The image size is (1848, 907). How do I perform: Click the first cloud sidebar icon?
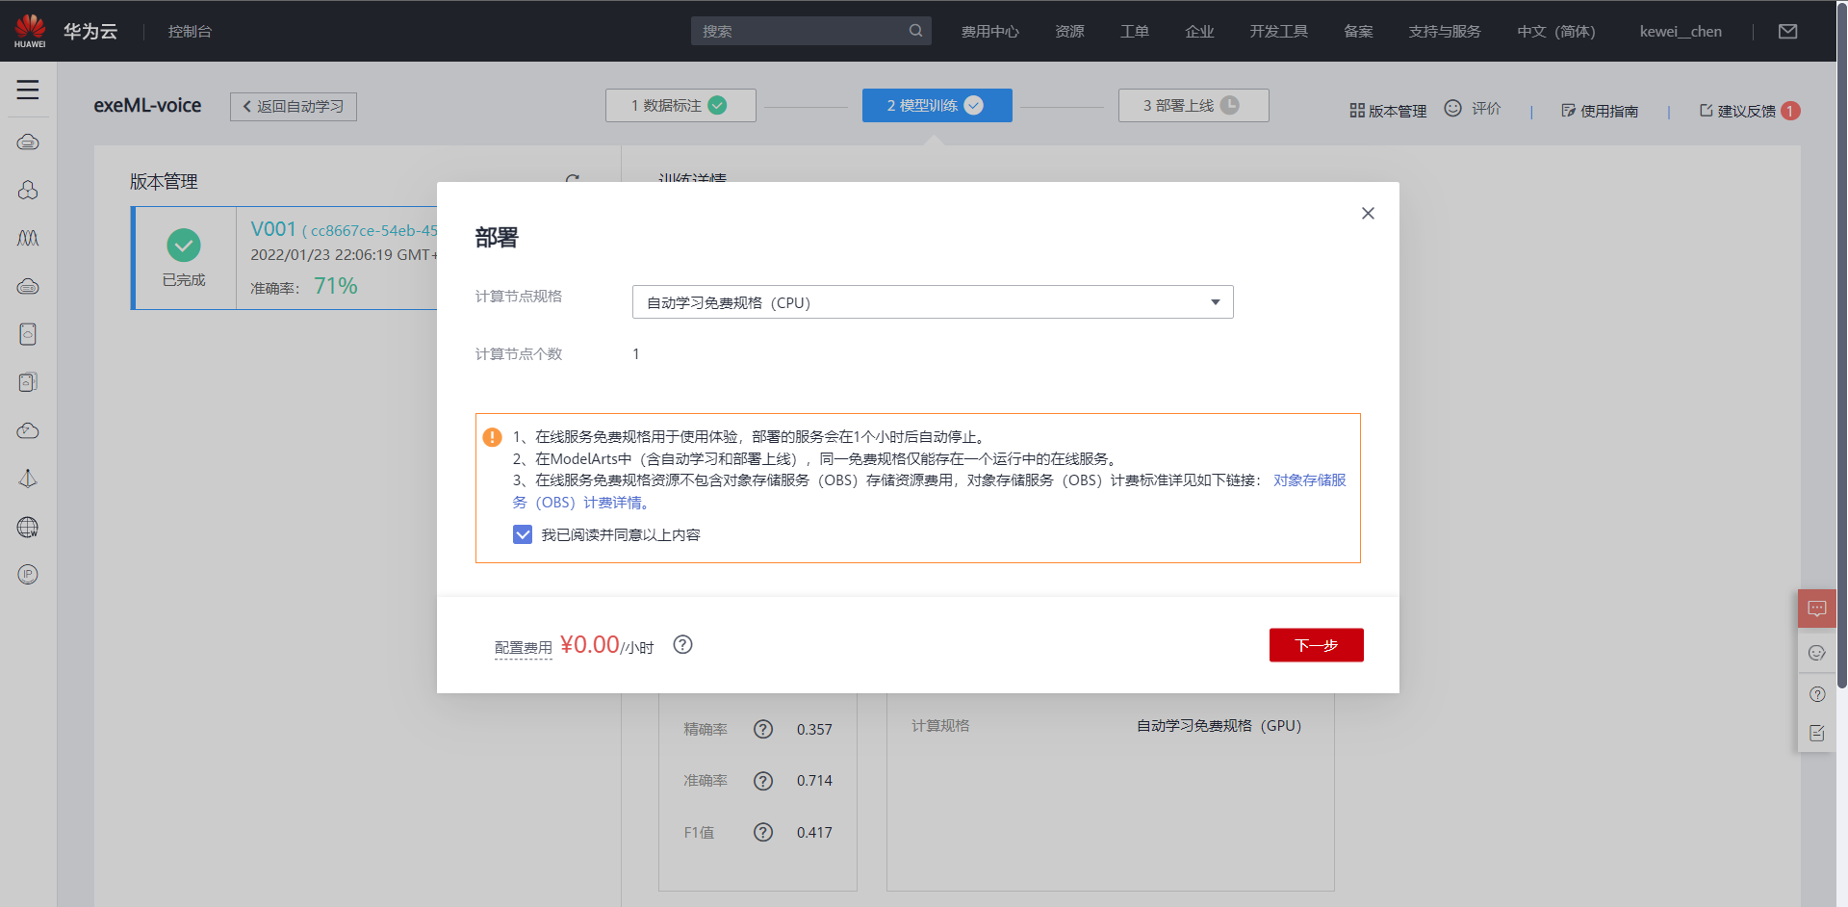28,143
